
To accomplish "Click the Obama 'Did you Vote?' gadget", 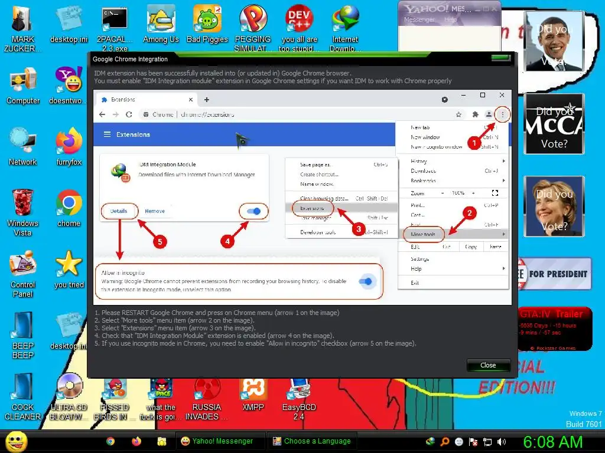I will (x=554, y=41).
